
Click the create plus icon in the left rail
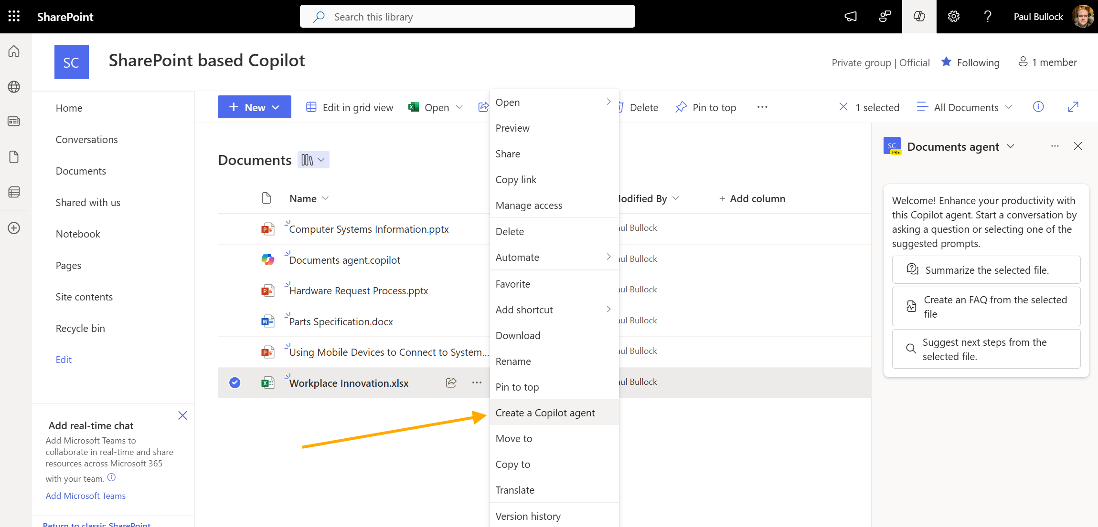tap(14, 228)
